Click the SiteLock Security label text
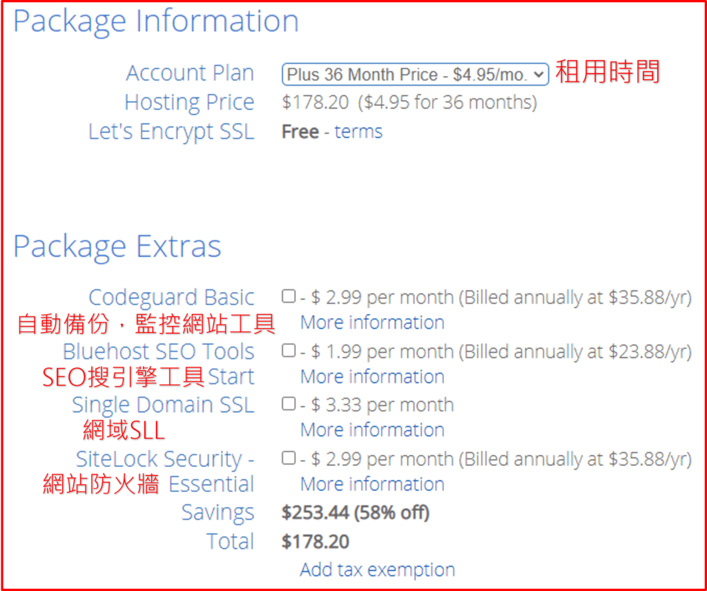707x591 pixels. 165,459
